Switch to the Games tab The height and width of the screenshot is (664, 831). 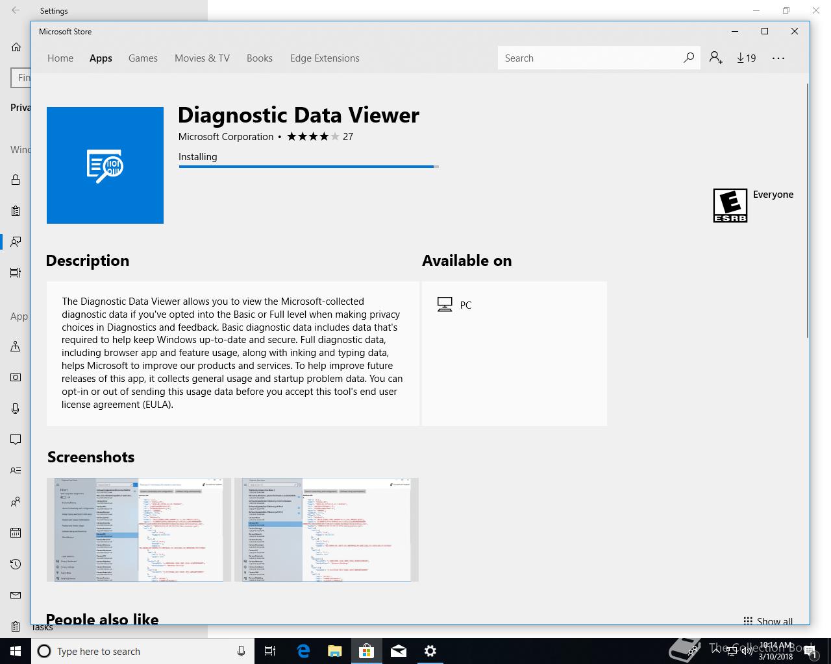point(143,58)
